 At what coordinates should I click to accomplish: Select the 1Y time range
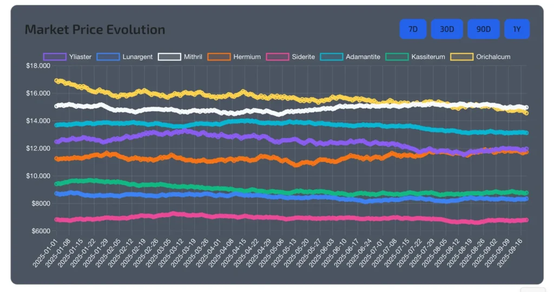click(517, 29)
